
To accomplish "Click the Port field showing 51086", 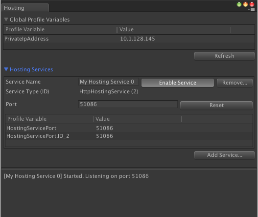I will (x=128, y=104).
